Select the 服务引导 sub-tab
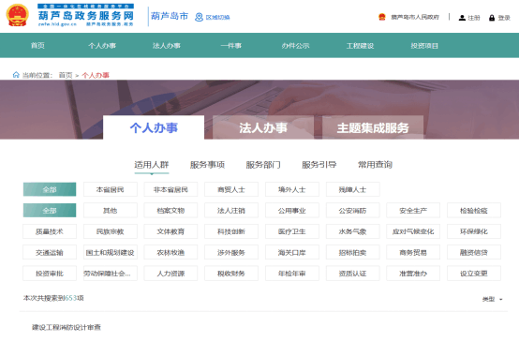This screenshot has width=519, height=341. click(319, 165)
